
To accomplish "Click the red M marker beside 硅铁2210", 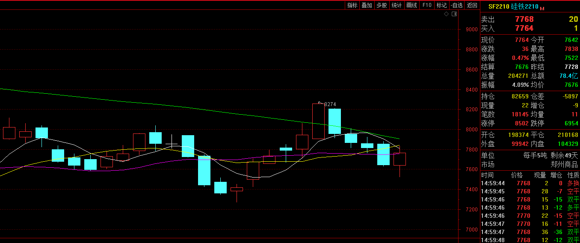I will [x=542, y=8].
